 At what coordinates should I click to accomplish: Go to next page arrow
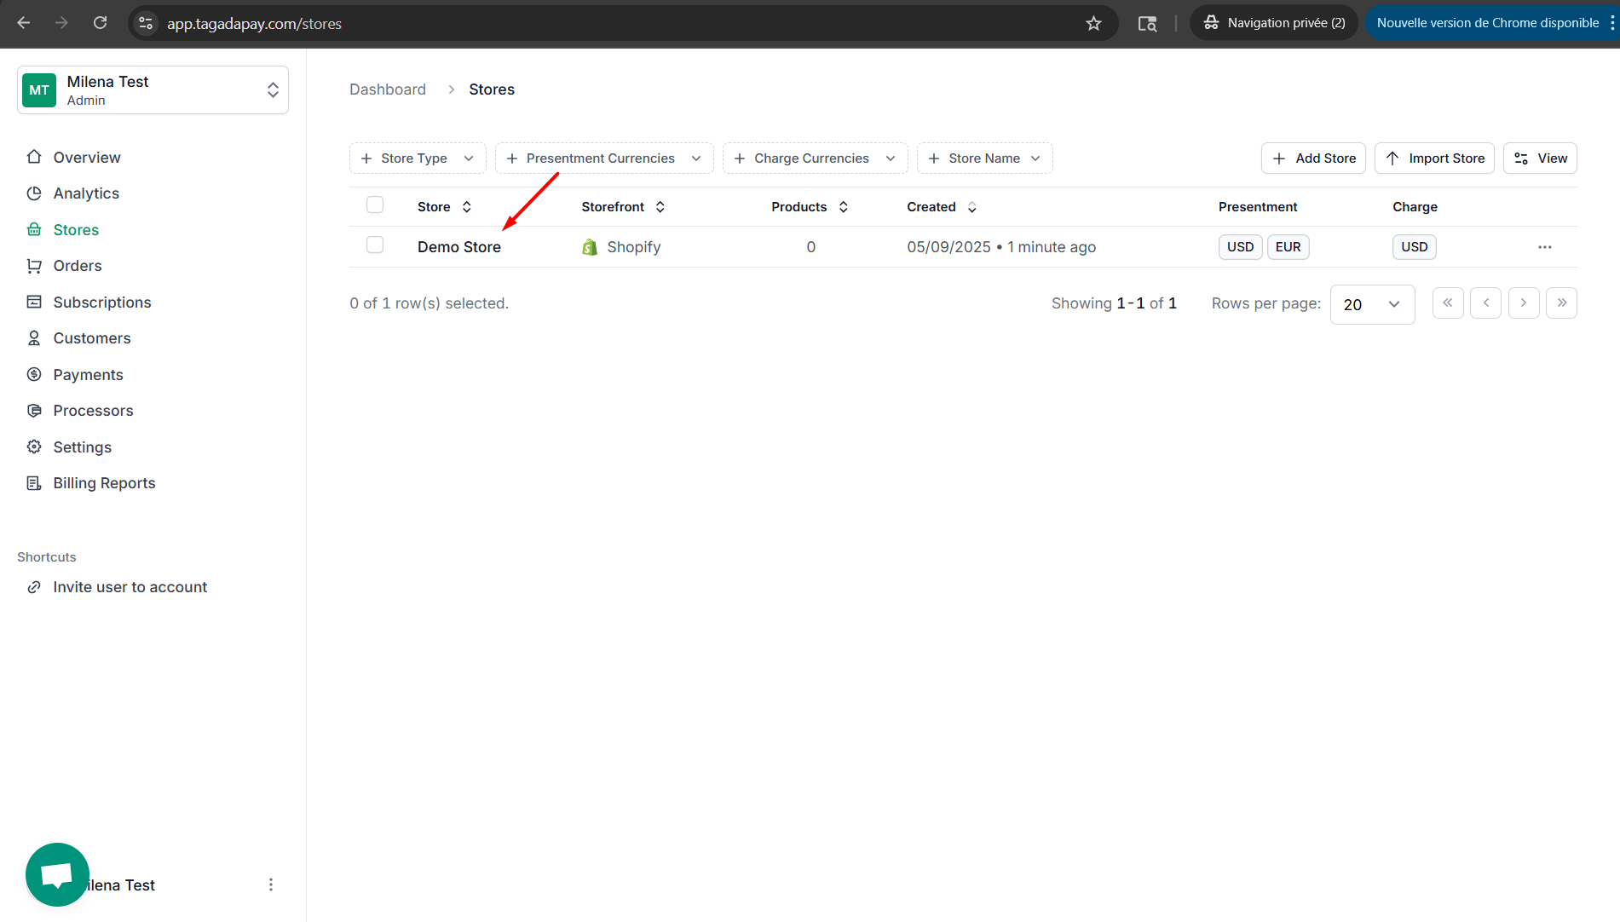1524,303
